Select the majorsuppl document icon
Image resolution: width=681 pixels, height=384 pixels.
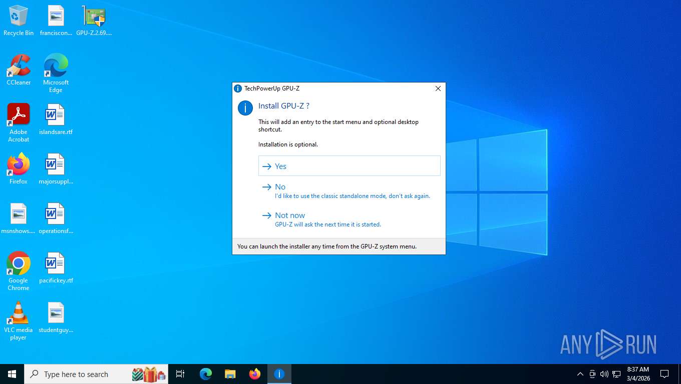[56, 169]
